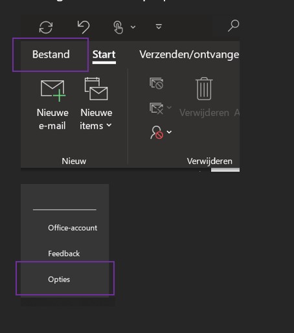Click the Verwijderen trash can button
Image resolution: width=294 pixels, height=333 pixels.
[x=204, y=97]
